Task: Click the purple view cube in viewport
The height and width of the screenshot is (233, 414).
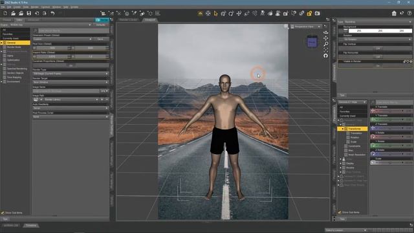Action: (312, 42)
